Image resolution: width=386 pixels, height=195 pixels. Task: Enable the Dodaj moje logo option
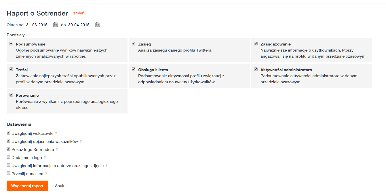8,157
